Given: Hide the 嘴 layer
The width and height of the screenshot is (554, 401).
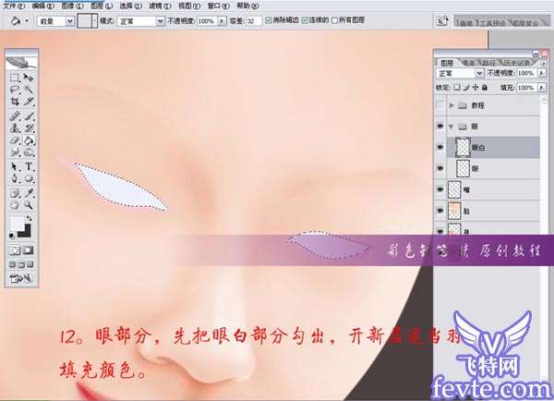Looking at the screenshot, I should pos(440,189).
